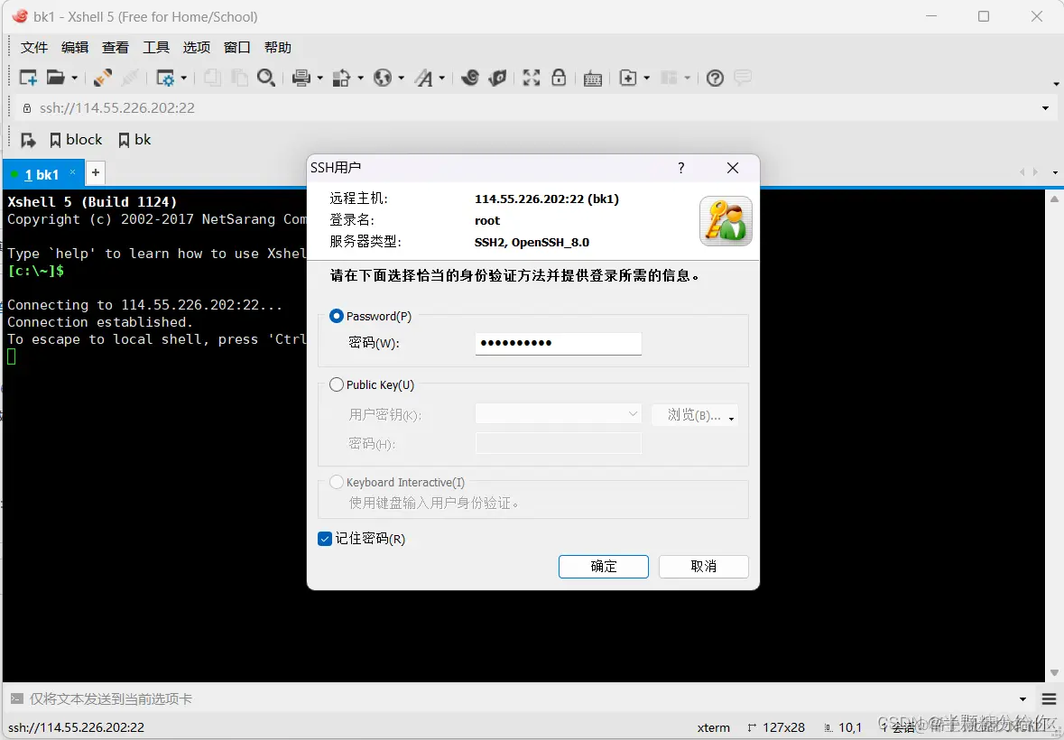The width and height of the screenshot is (1064, 740).
Task: Expand the Print dropdown arrow
Action: (x=319, y=79)
